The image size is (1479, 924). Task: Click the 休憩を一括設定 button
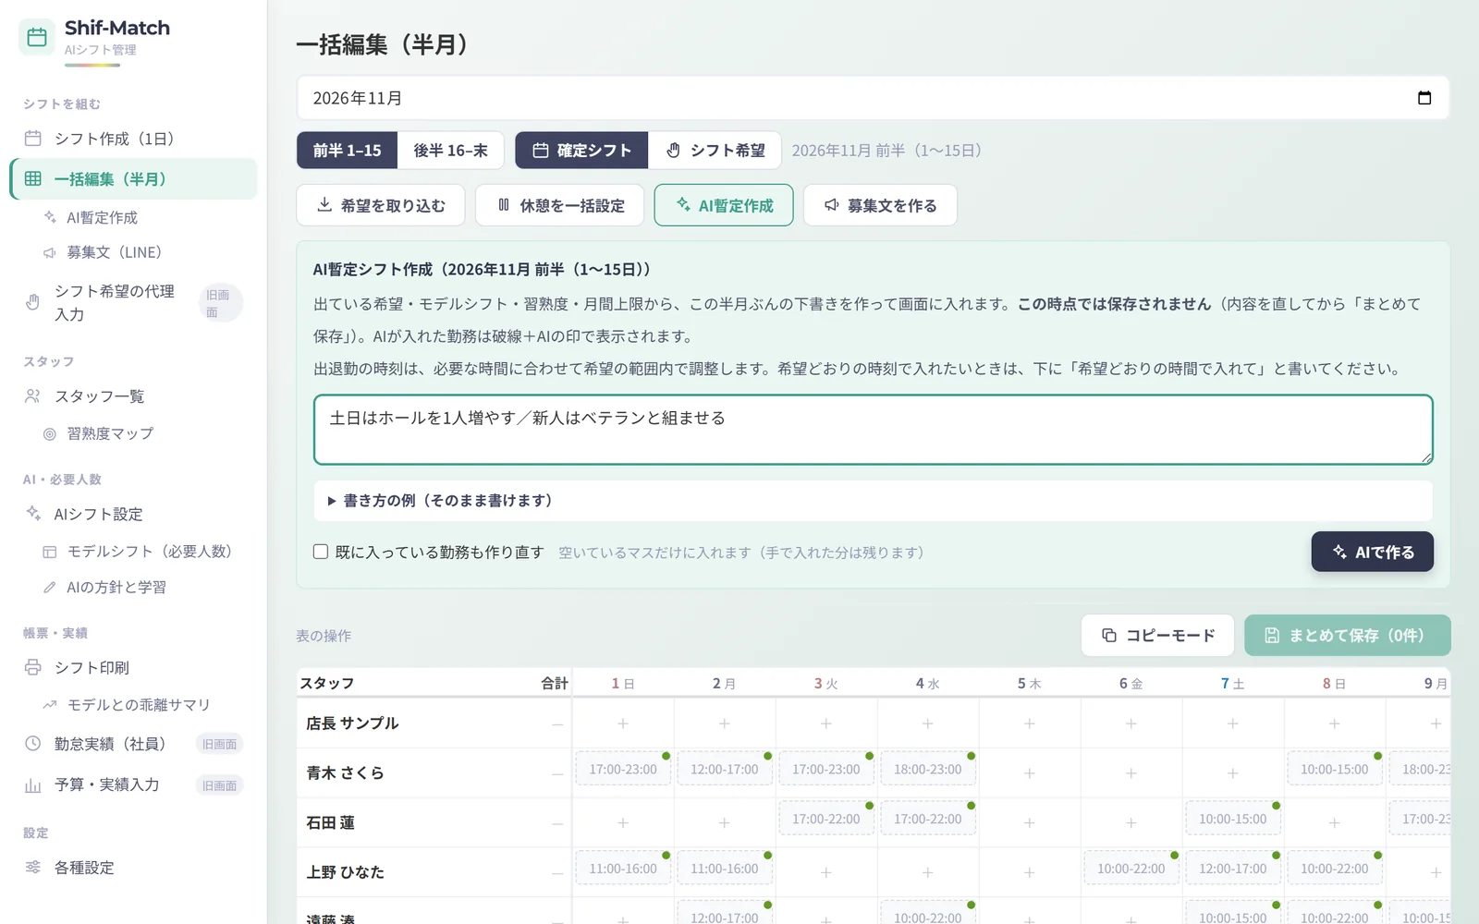point(559,205)
